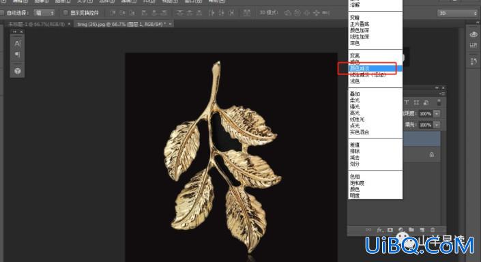481x262 pixels.
Task: Choose 实色混合 blend mode
Action: [360, 132]
